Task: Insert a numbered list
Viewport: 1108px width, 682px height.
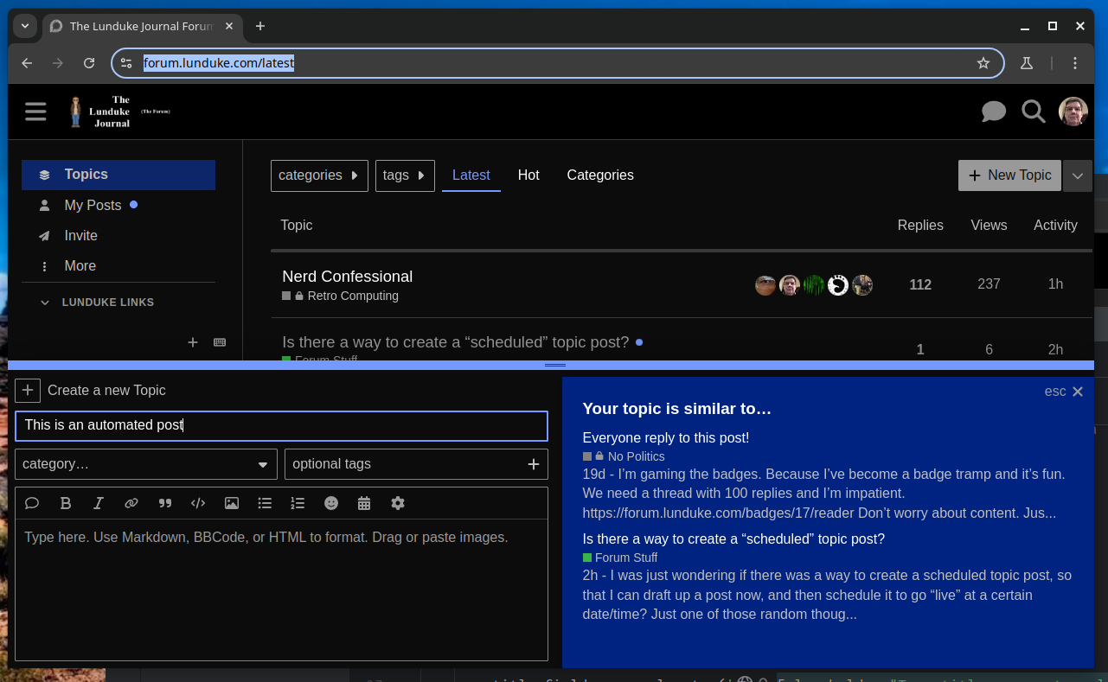Action: pyautogui.click(x=298, y=503)
